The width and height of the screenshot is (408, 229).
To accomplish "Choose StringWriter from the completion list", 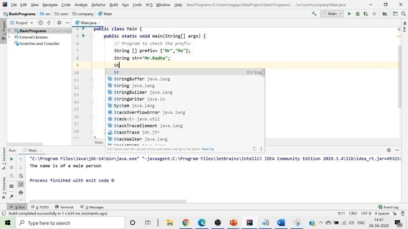I will pos(185,99).
